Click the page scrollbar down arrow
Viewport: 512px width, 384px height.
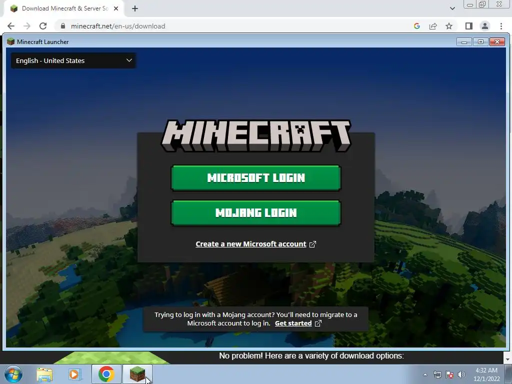point(507,359)
